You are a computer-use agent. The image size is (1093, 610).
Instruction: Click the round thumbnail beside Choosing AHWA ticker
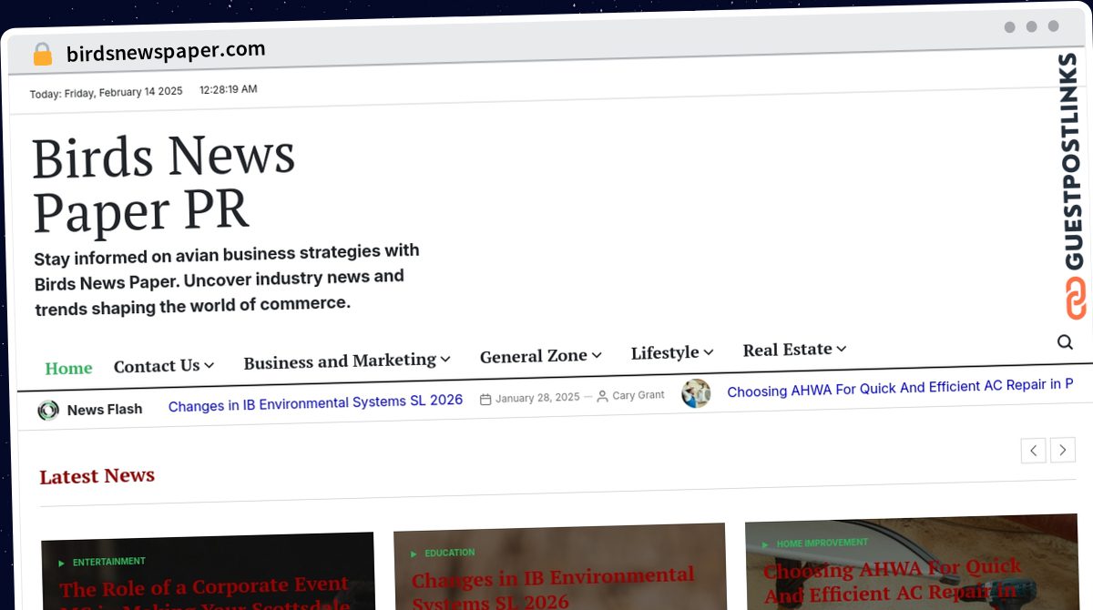tap(696, 393)
